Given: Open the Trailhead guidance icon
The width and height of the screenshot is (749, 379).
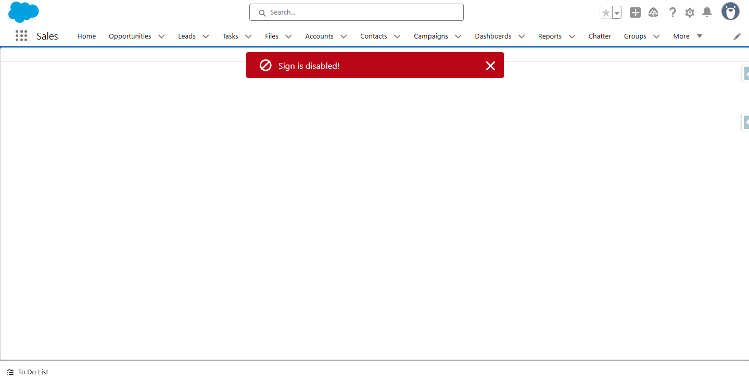Looking at the screenshot, I should (x=653, y=12).
